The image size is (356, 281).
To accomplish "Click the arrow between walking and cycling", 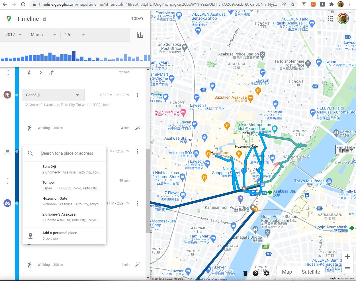I will pyautogui.click(x=41, y=73).
